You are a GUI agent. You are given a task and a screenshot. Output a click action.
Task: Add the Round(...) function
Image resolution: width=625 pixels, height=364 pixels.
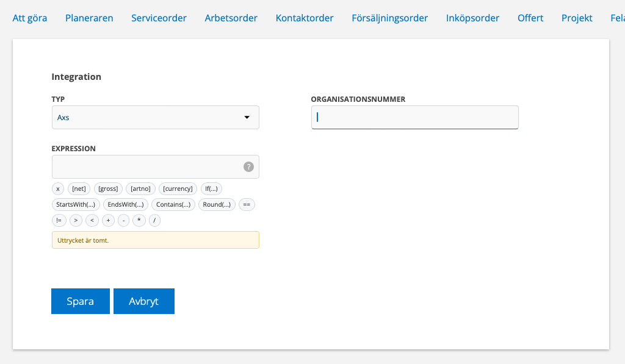[x=217, y=204]
